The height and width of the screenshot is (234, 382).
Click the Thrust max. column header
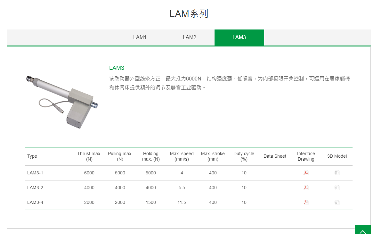pyautogui.click(x=89, y=156)
